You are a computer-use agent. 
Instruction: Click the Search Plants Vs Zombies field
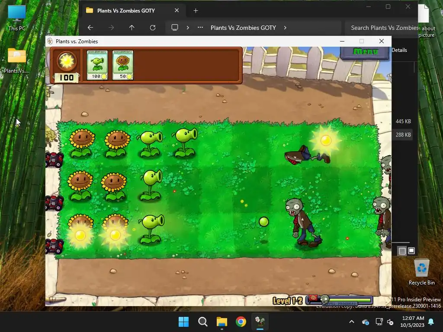pyautogui.click(x=382, y=28)
